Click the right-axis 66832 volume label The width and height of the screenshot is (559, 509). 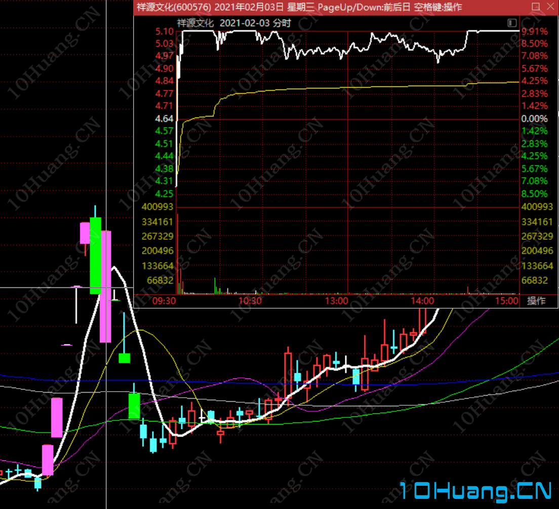(534, 280)
